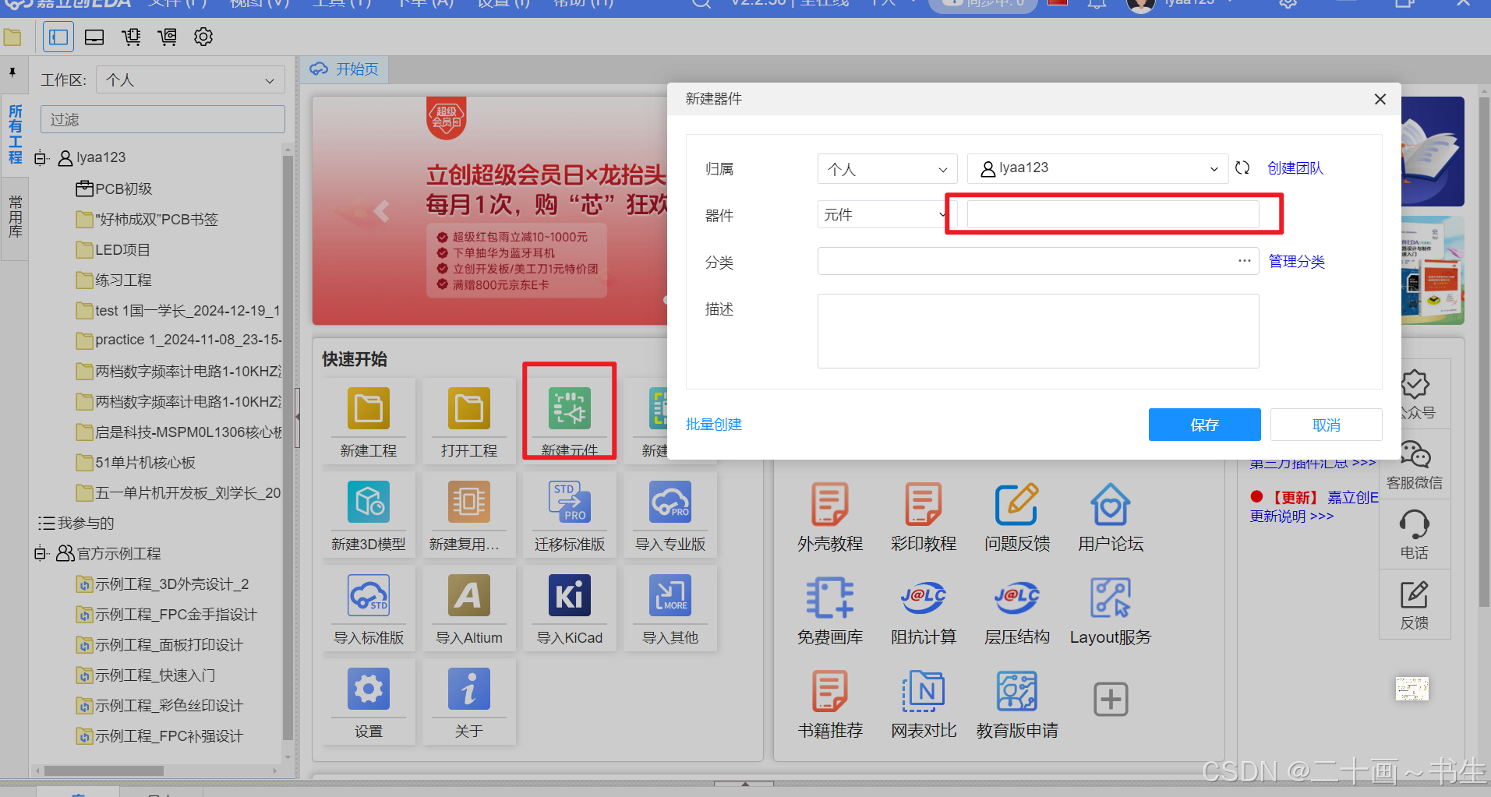Viewport: 1491px width, 797px height.
Task: Open the 工作区 个人 dropdown
Action: [x=190, y=79]
